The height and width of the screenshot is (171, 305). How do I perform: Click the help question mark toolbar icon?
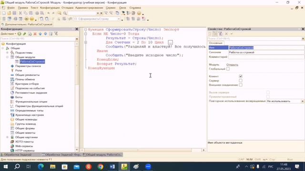[x=139, y=13]
